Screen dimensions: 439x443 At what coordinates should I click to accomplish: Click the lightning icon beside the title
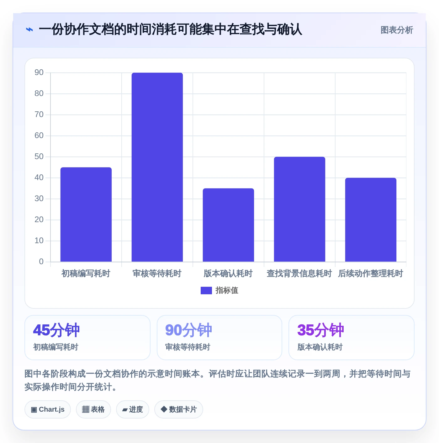point(29,30)
